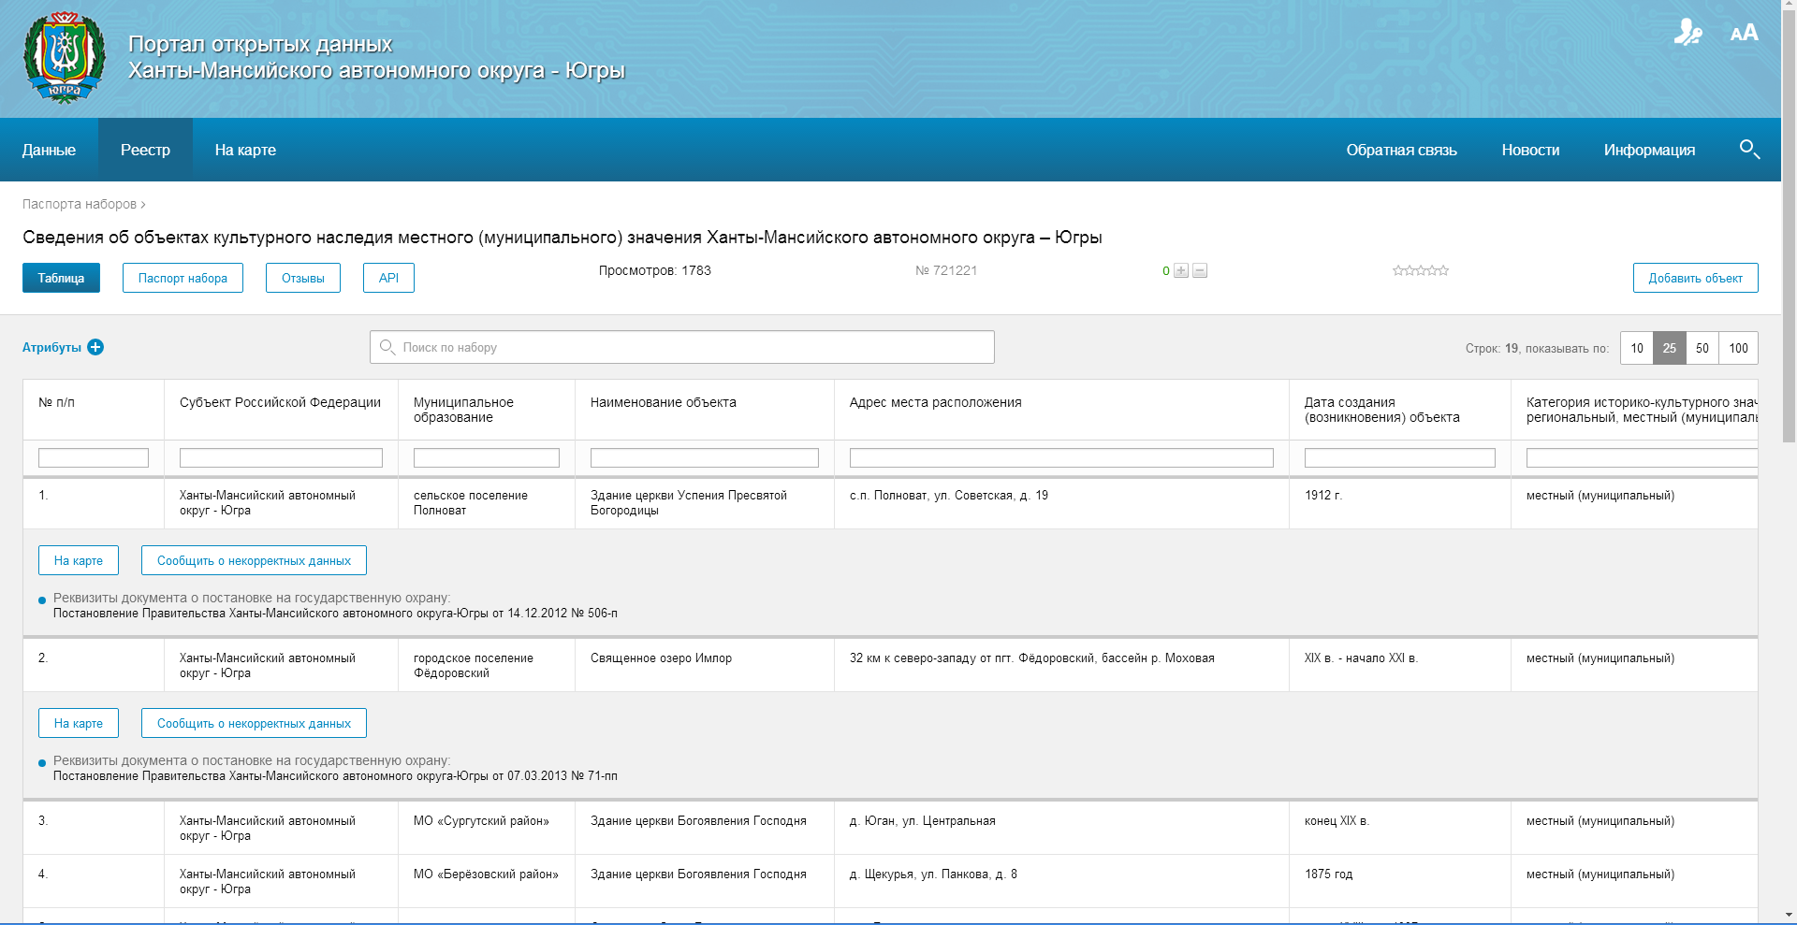Click the Добавить объект button

[1695, 278]
